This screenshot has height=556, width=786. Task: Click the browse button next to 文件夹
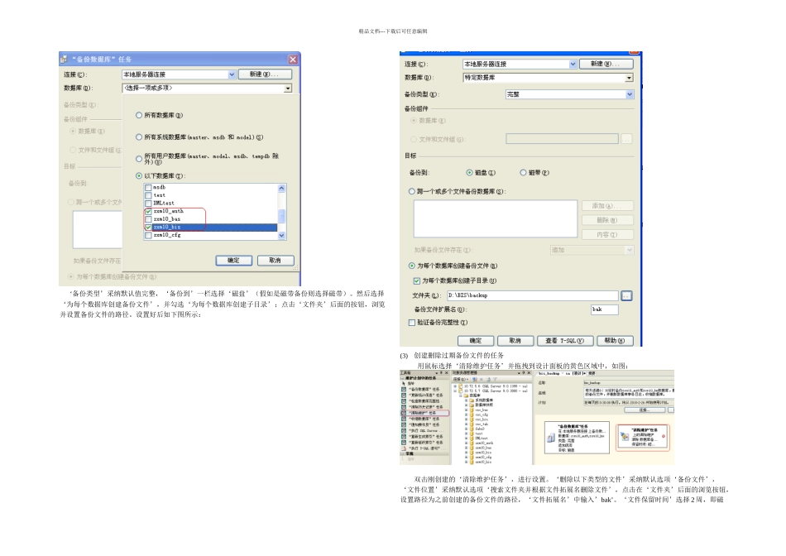pos(626,296)
